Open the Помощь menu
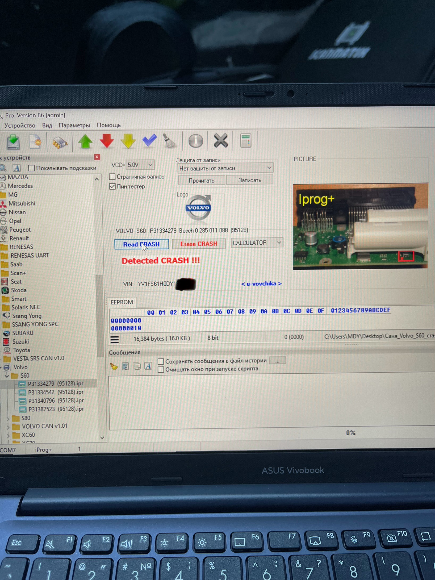 point(108,125)
